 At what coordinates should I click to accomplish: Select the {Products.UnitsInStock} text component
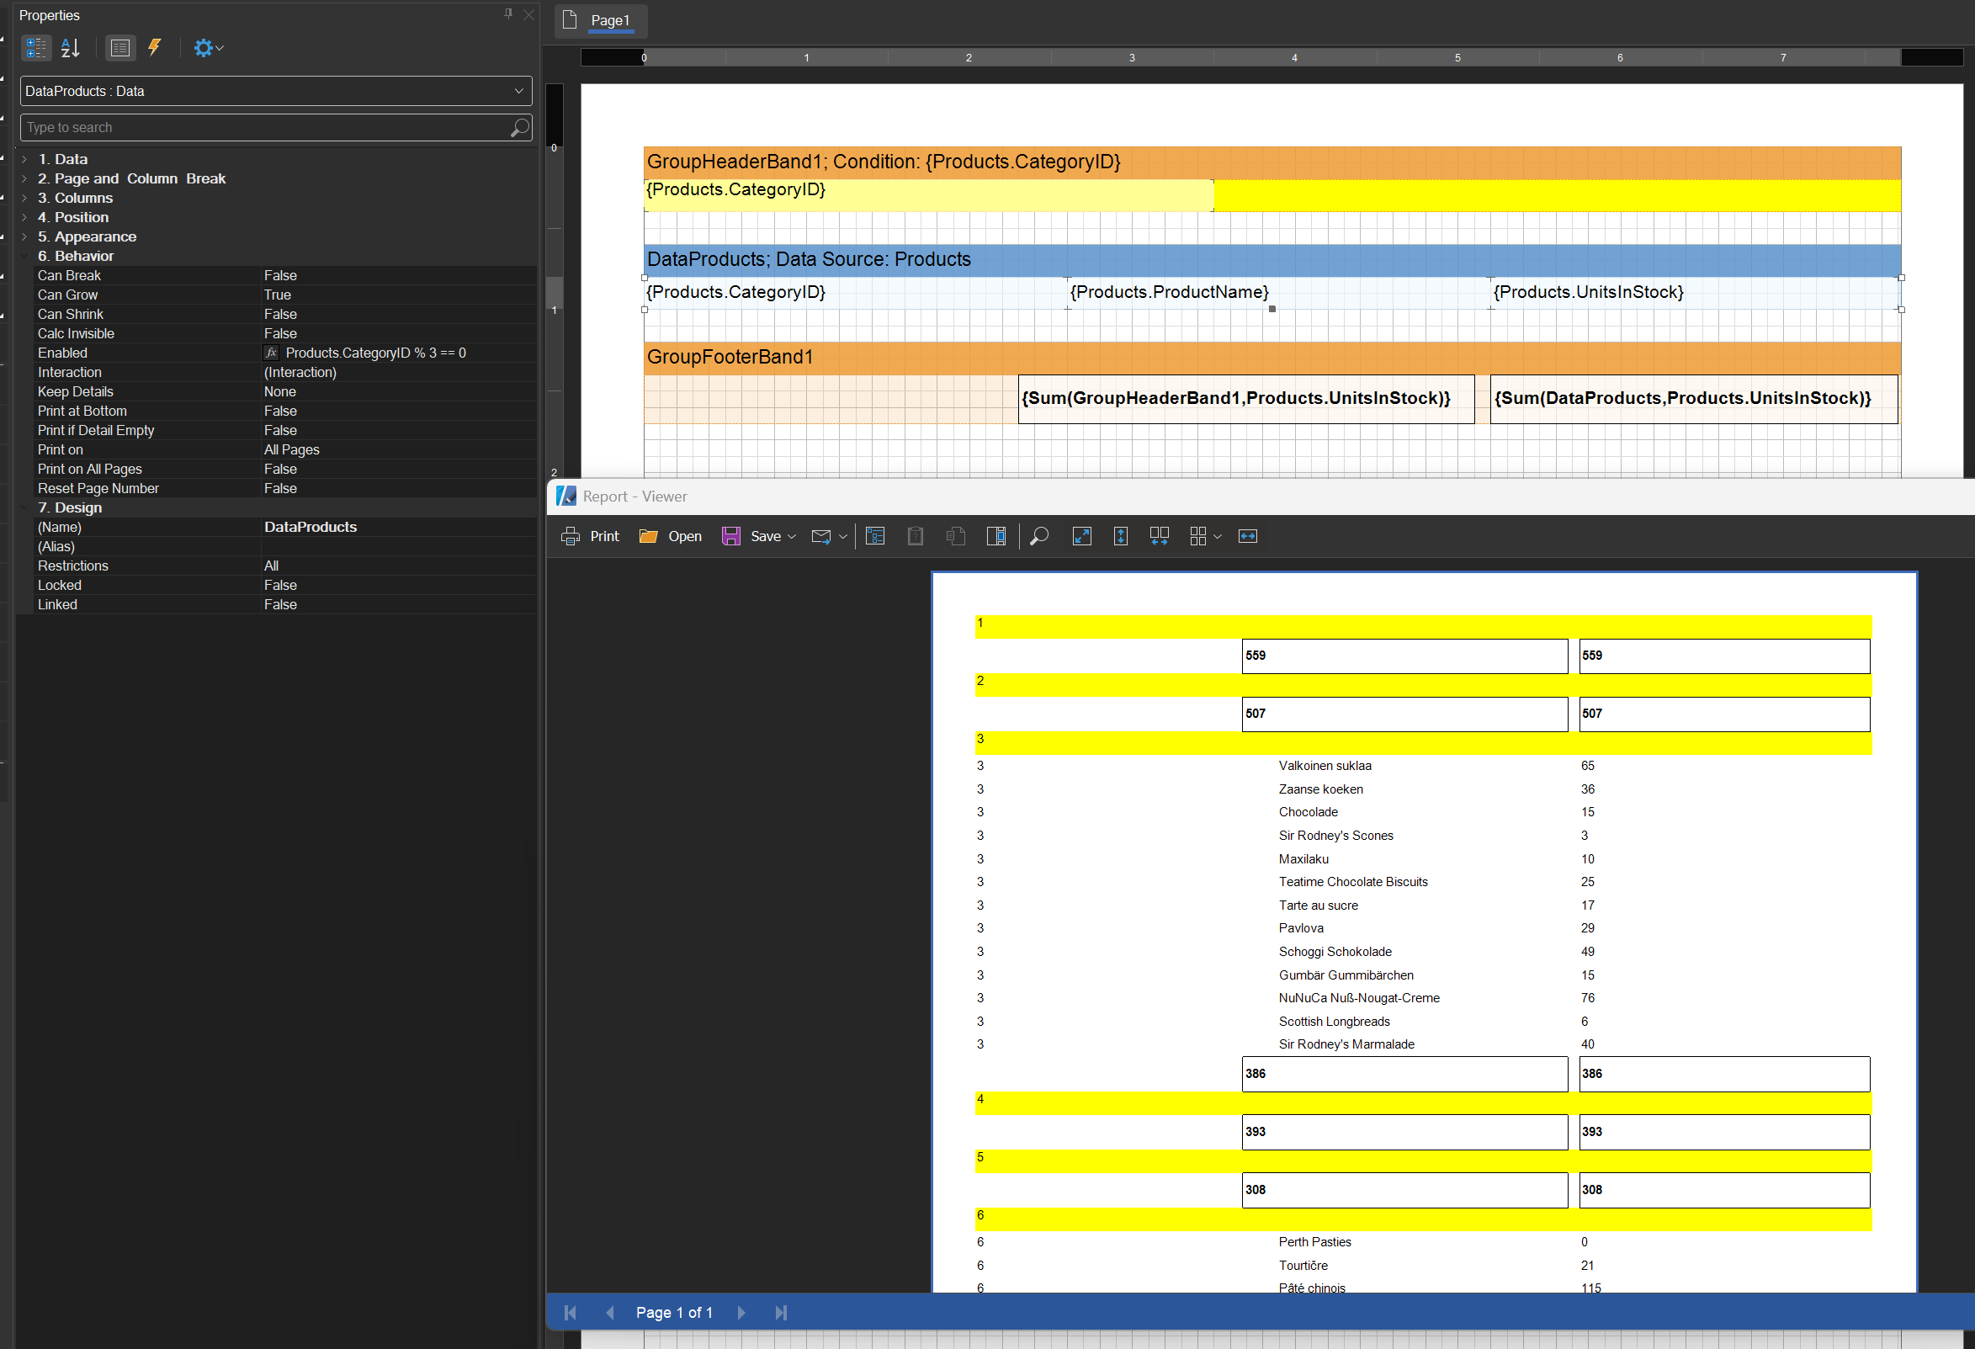coord(1695,292)
